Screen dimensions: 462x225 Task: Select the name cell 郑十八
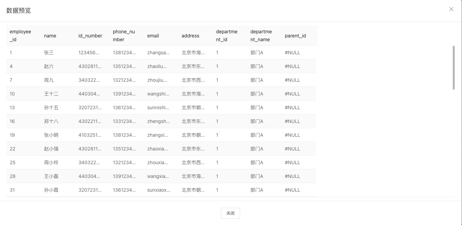click(x=51, y=121)
